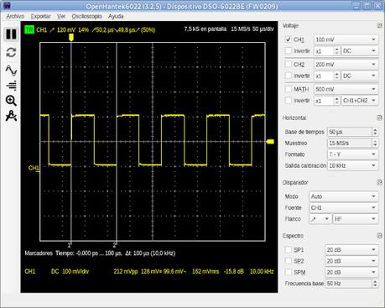This screenshot has width=385, height=308.
Task: Enable the MATH channel checkbox
Action: (x=289, y=89)
